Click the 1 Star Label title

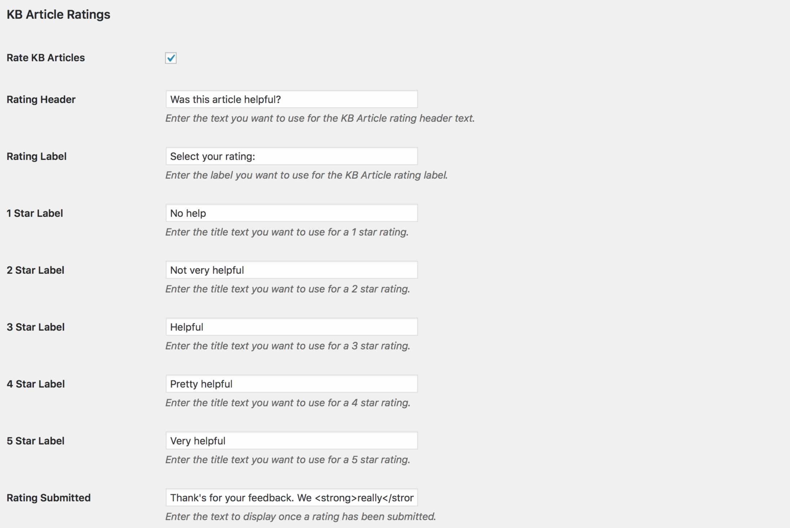point(35,213)
